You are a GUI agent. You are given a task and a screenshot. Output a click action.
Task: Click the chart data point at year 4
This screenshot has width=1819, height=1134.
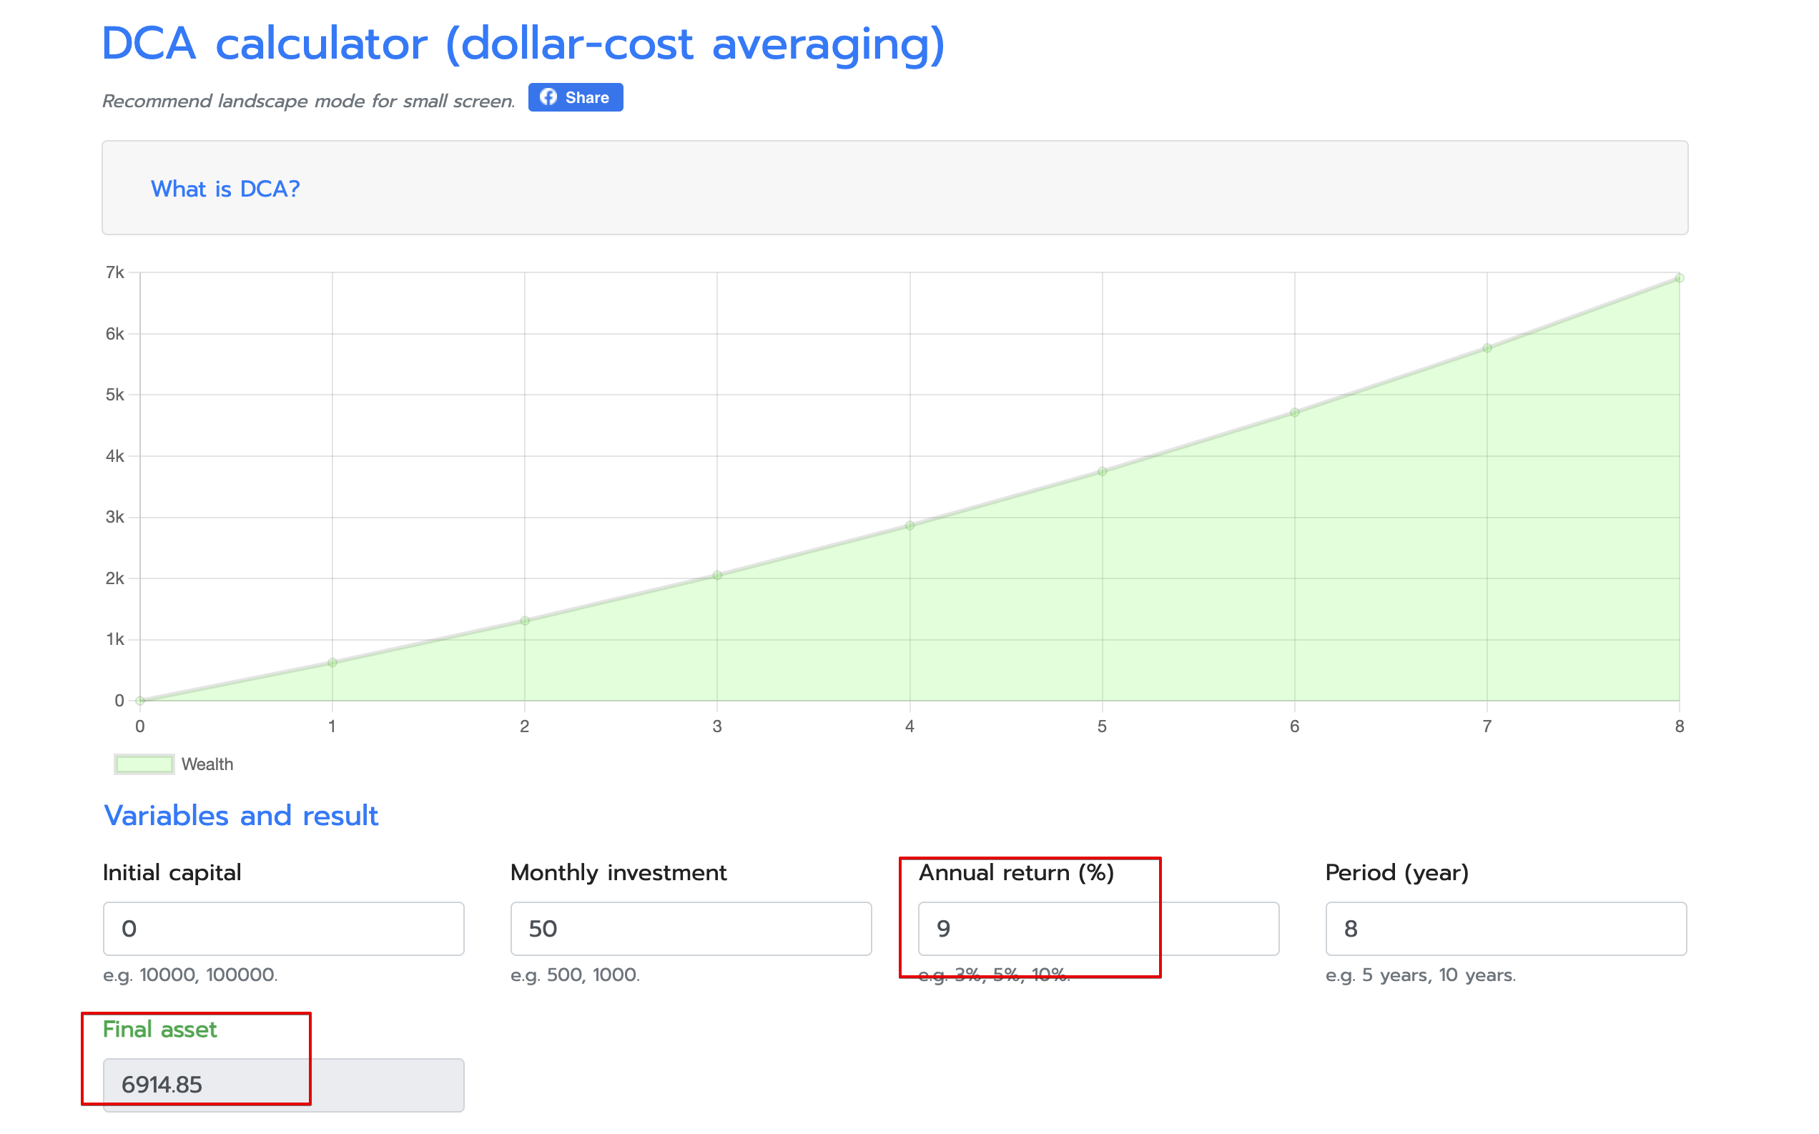909,526
